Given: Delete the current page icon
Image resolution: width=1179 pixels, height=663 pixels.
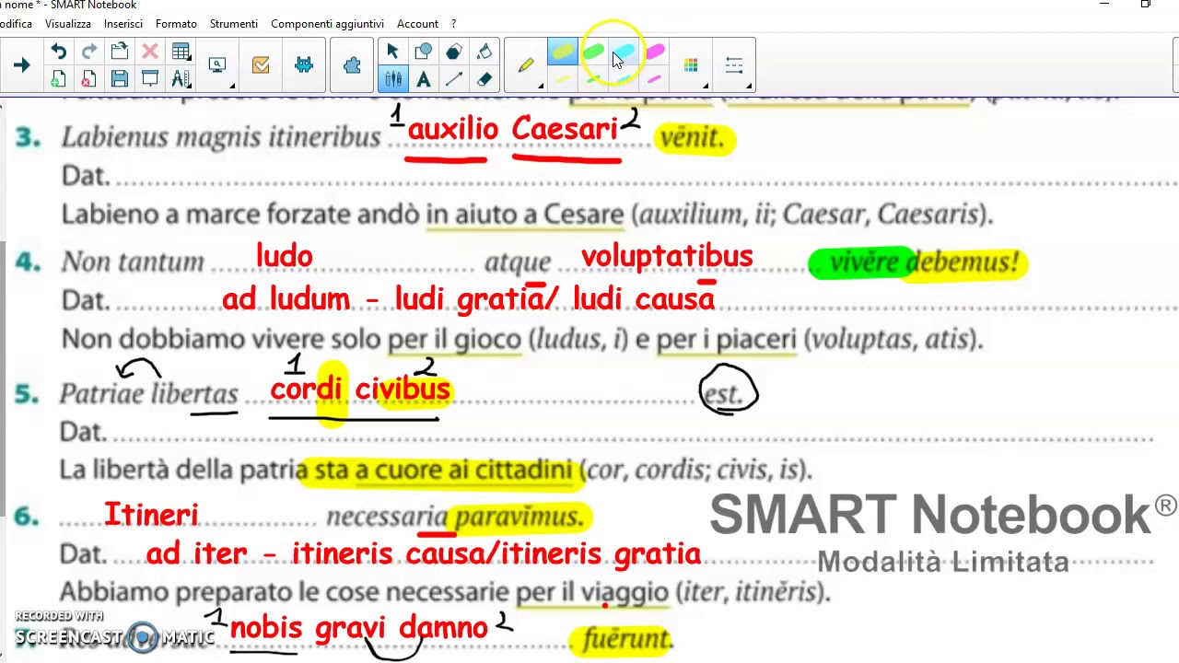Looking at the screenshot, I should (88, 79).
